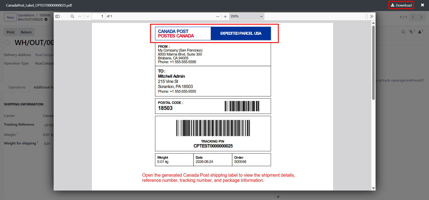Open the Quotations breadcrumb link
The image size is (429, 200).
coord(26,15)
